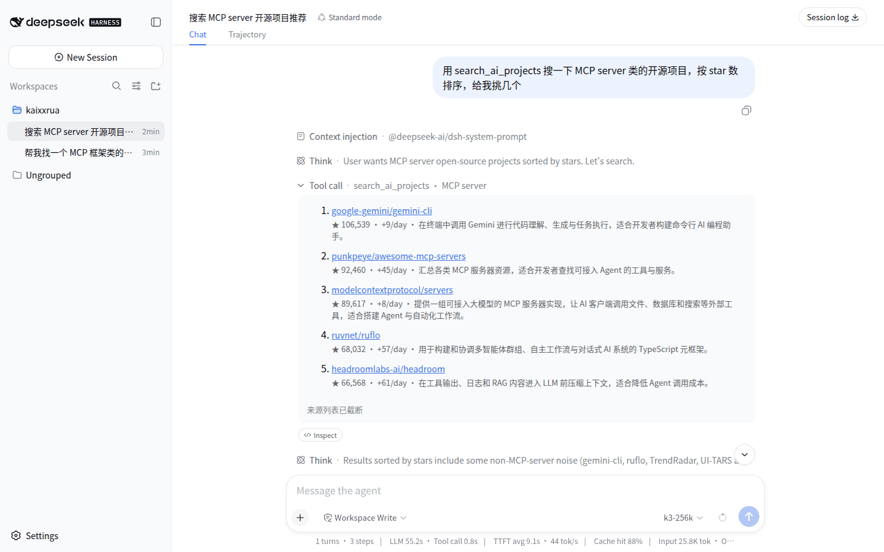The image size is (884, 552).
Task: Click the plus attach button
Action: 300,518
